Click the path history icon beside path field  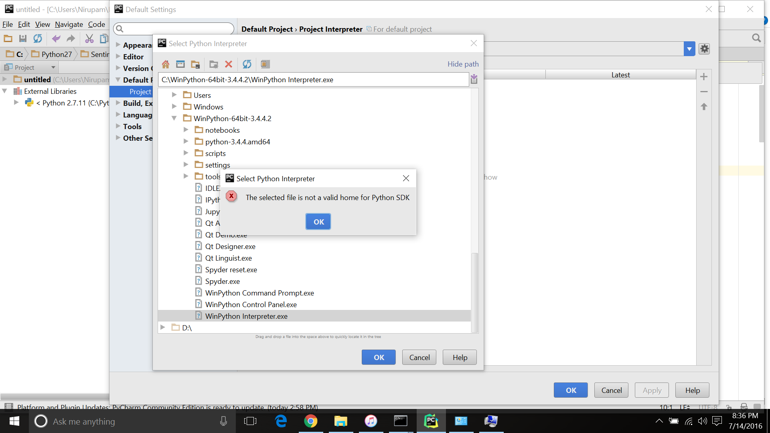tap(474, 79)
